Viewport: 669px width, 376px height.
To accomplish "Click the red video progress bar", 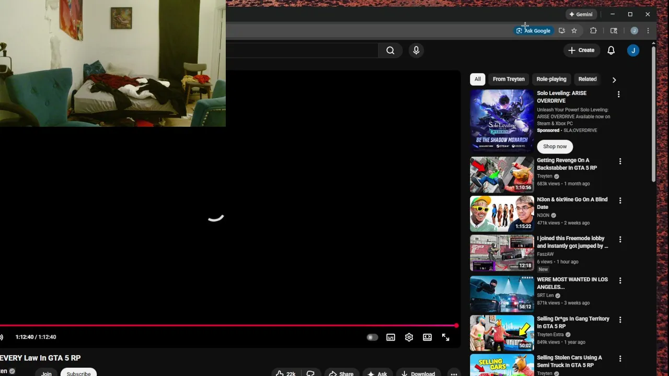I will click(228, 325).
